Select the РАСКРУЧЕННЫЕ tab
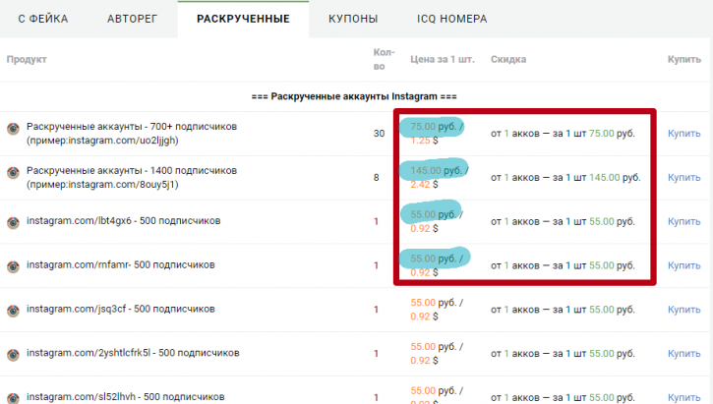This screenshot has height=404, width=713. (243, 19)
